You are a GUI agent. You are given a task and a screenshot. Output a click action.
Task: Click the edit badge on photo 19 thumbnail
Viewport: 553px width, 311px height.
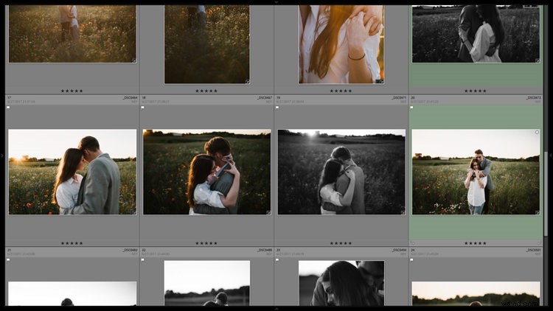click(403, 213)
